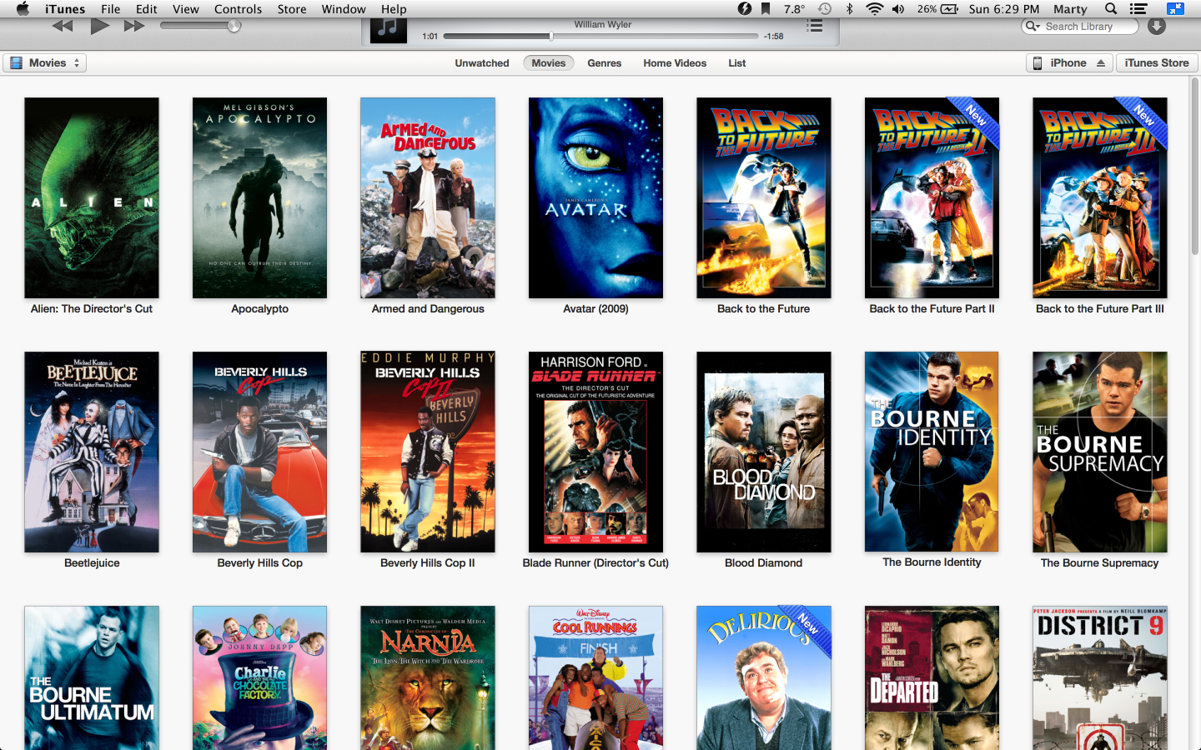Select the Cool Runnings poster
Image resolution: width=1201 pixels, height=750 pixels.
point(595,677)
